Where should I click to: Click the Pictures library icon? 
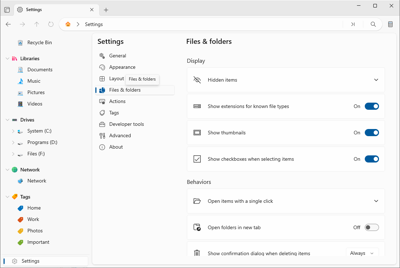20,93
